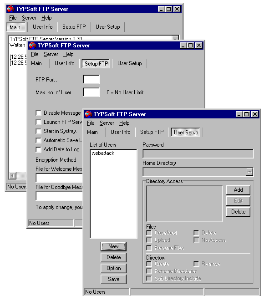Image resolution: width=264 pixels, height=296 pixels.
Task: Minimize the front TYPSoft FTP Server window
Action: (239, 114)
